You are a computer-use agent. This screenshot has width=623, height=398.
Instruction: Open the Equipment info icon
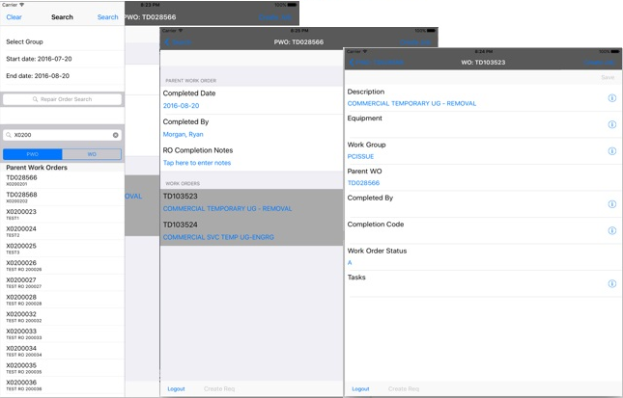(x=611, y=124)
